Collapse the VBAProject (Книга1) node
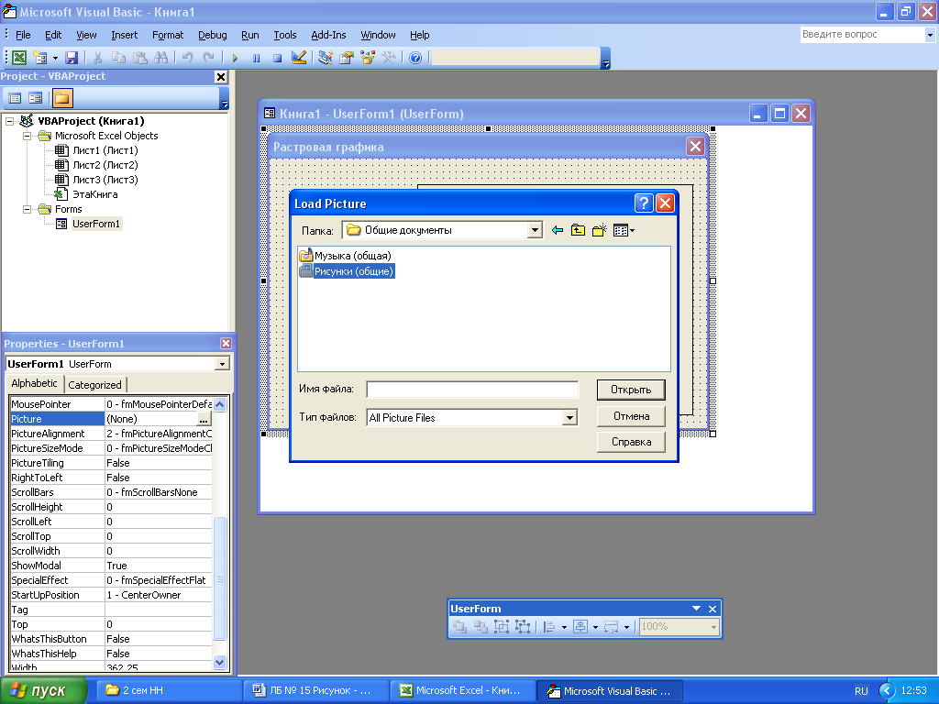Screen dimensions: 939x704 pos(9,121)
